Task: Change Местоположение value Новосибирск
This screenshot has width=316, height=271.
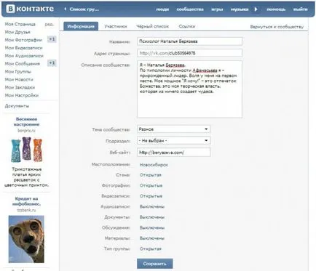Action: pyautogui.click(x=154, y=165)
